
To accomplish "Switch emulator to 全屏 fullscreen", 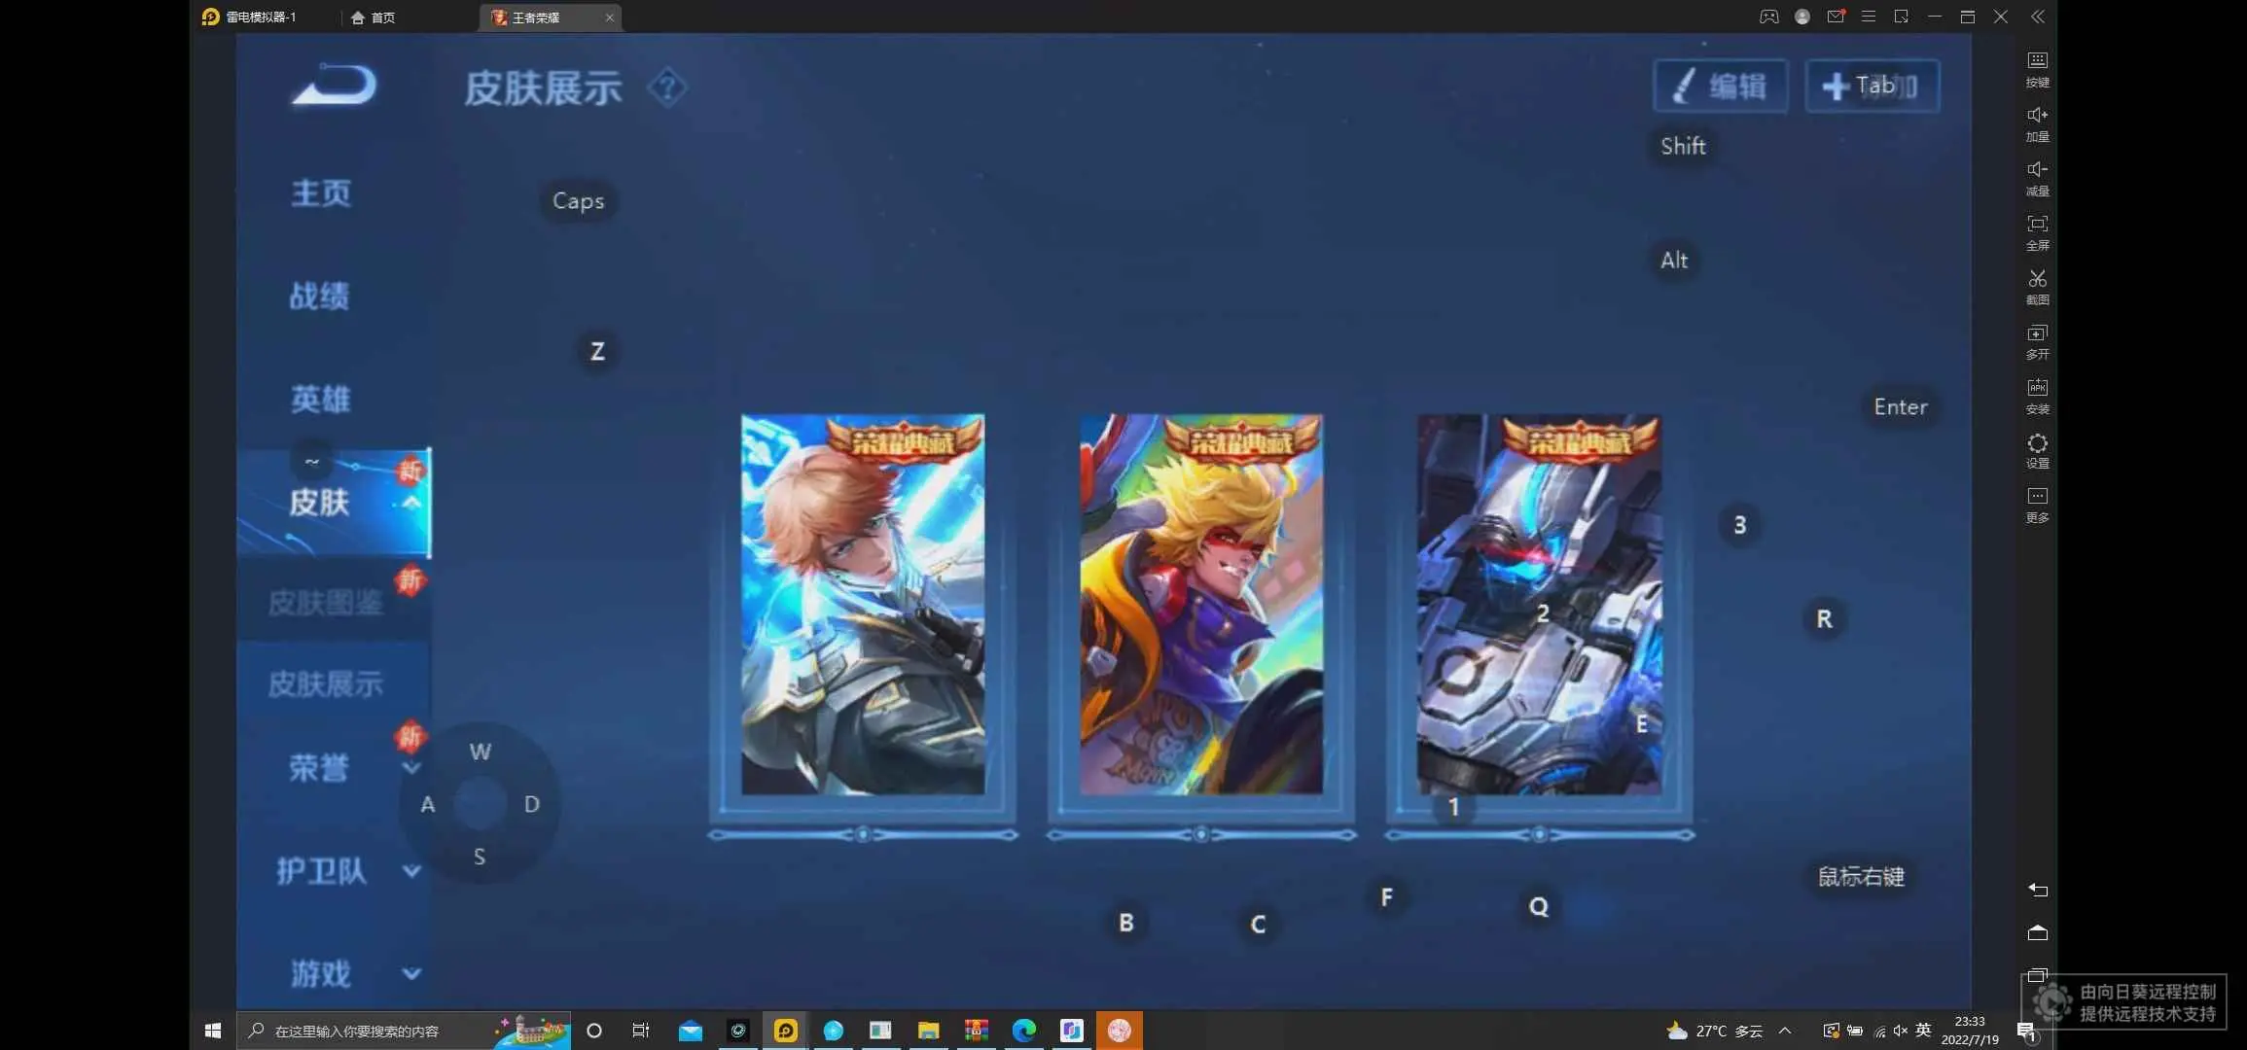I will pyautogui.click(x=2037, y=232).
